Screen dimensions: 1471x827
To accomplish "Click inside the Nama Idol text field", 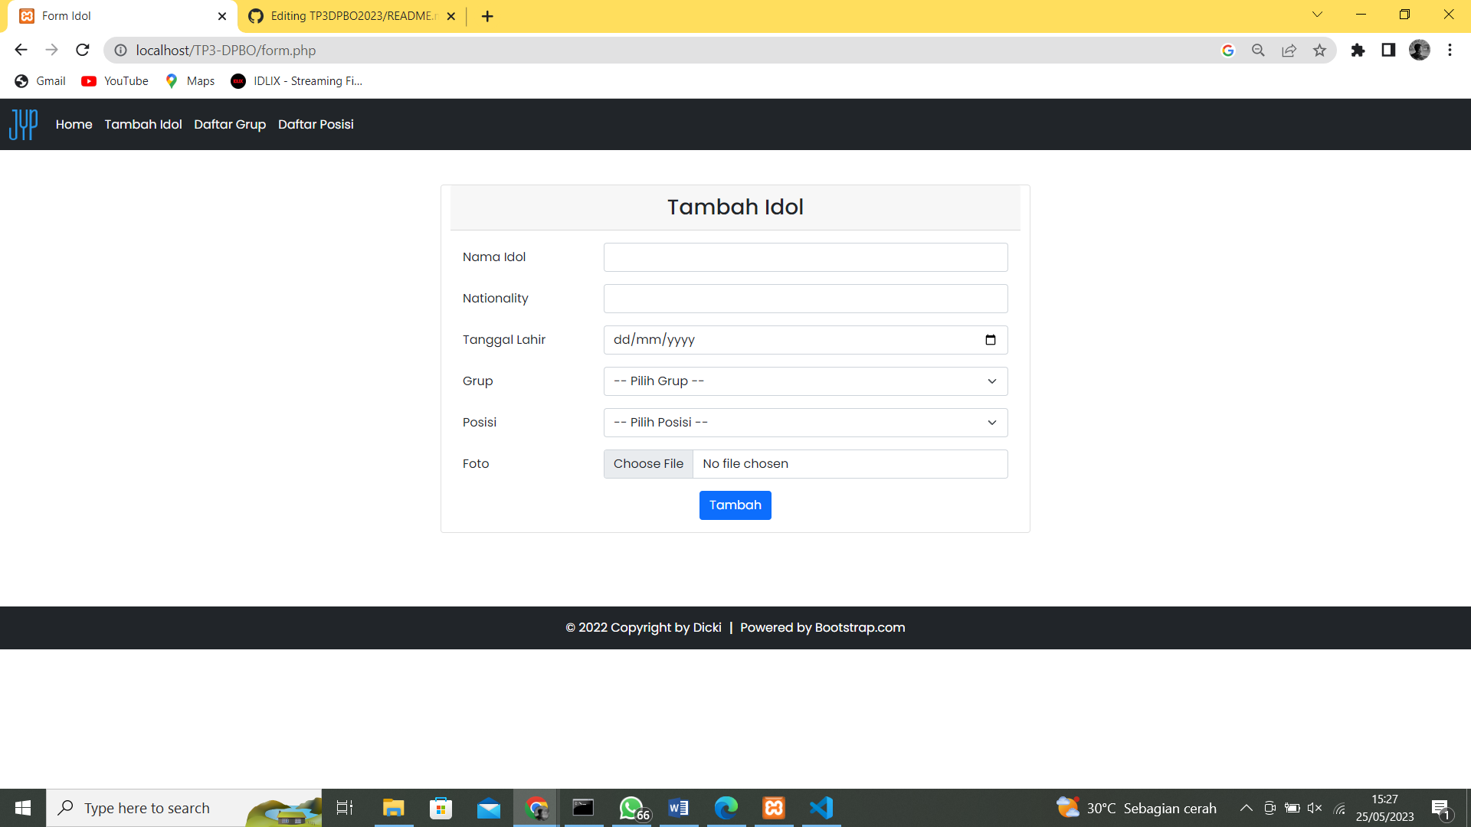I will coord(805,257).
